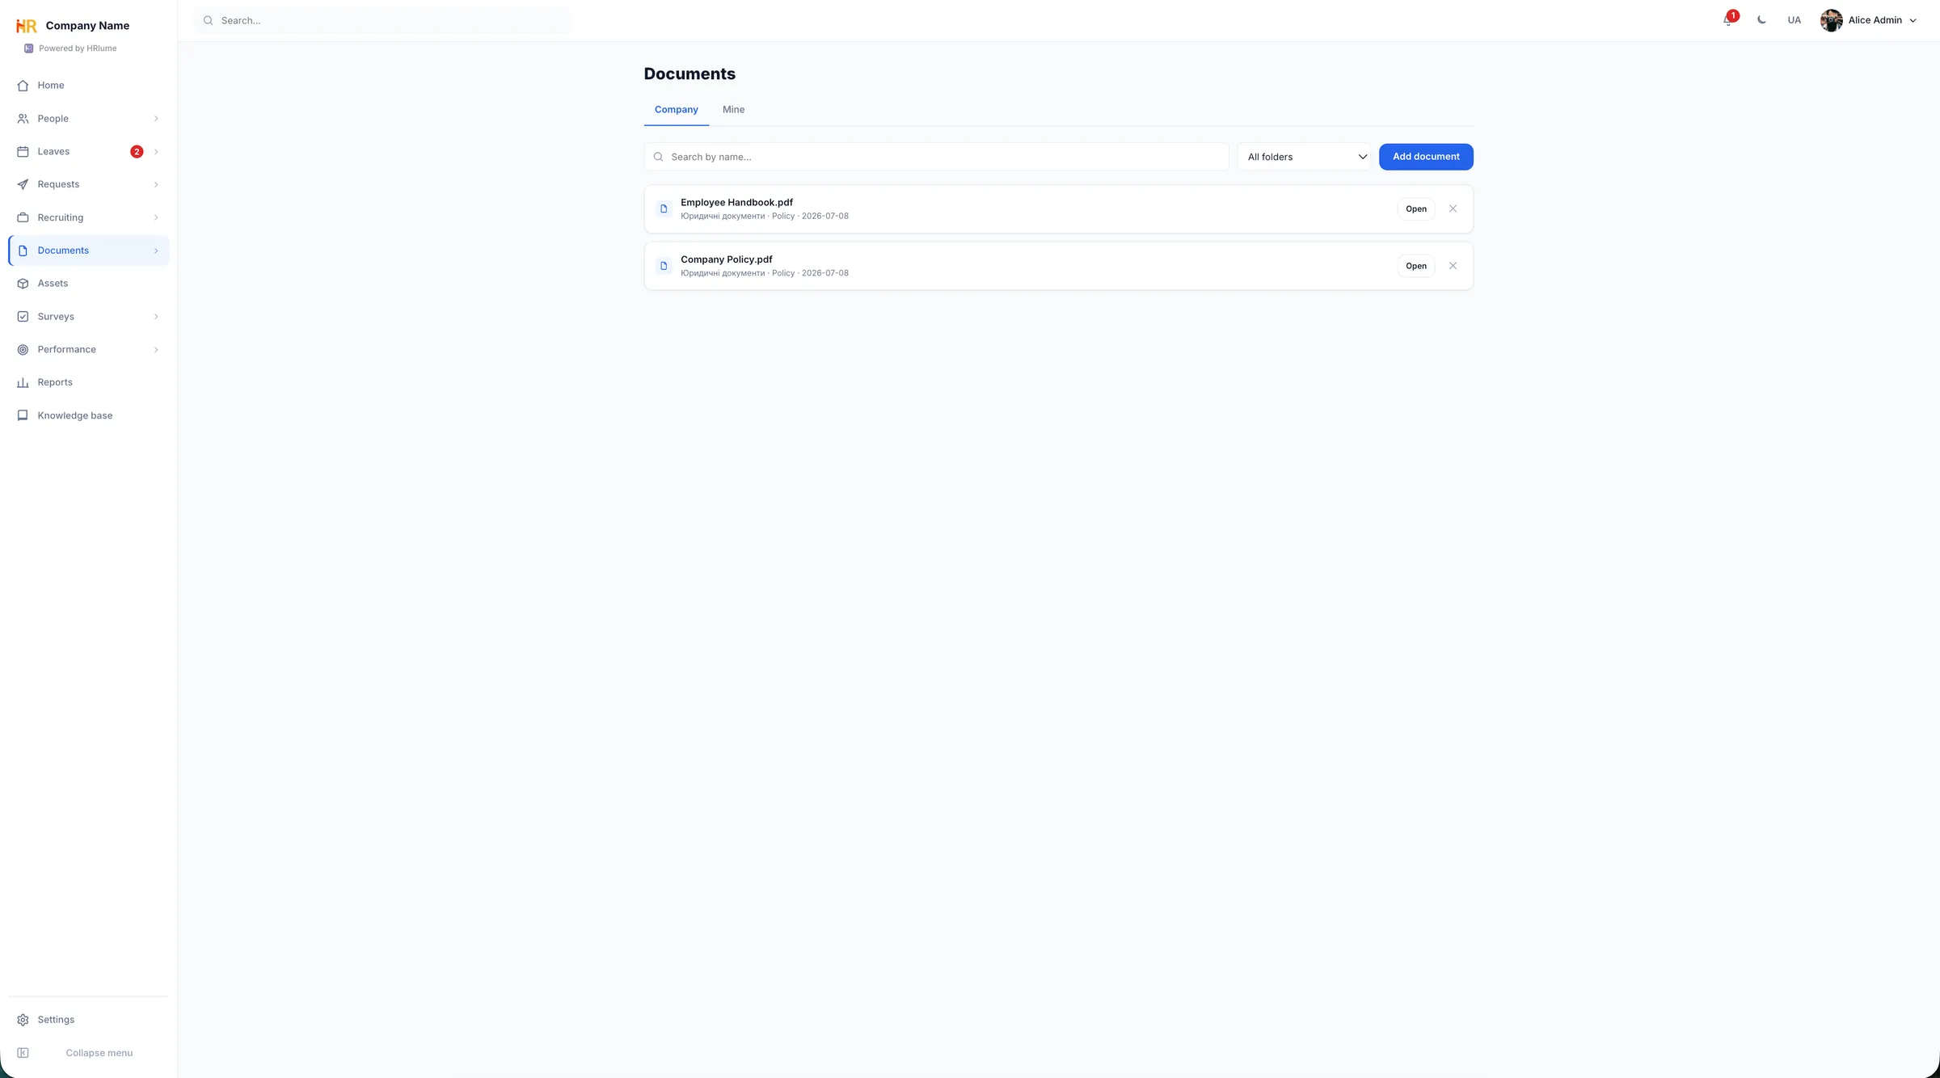Expand the Requests submenu chevron
The image size is (1940, 1078).
coord(156,185)
